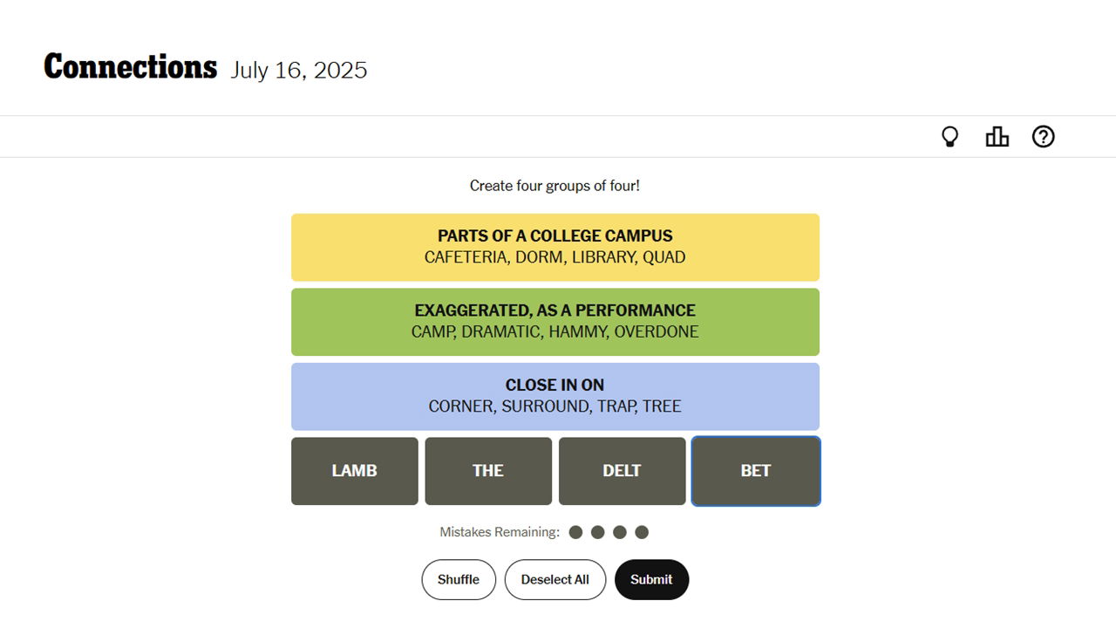Click the "Create four groups of four!" text
Image resolution: width=1116 pixels, height=628 pixels.
555,186
